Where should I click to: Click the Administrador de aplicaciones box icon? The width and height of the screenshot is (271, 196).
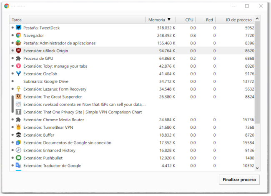coord(18,43)
